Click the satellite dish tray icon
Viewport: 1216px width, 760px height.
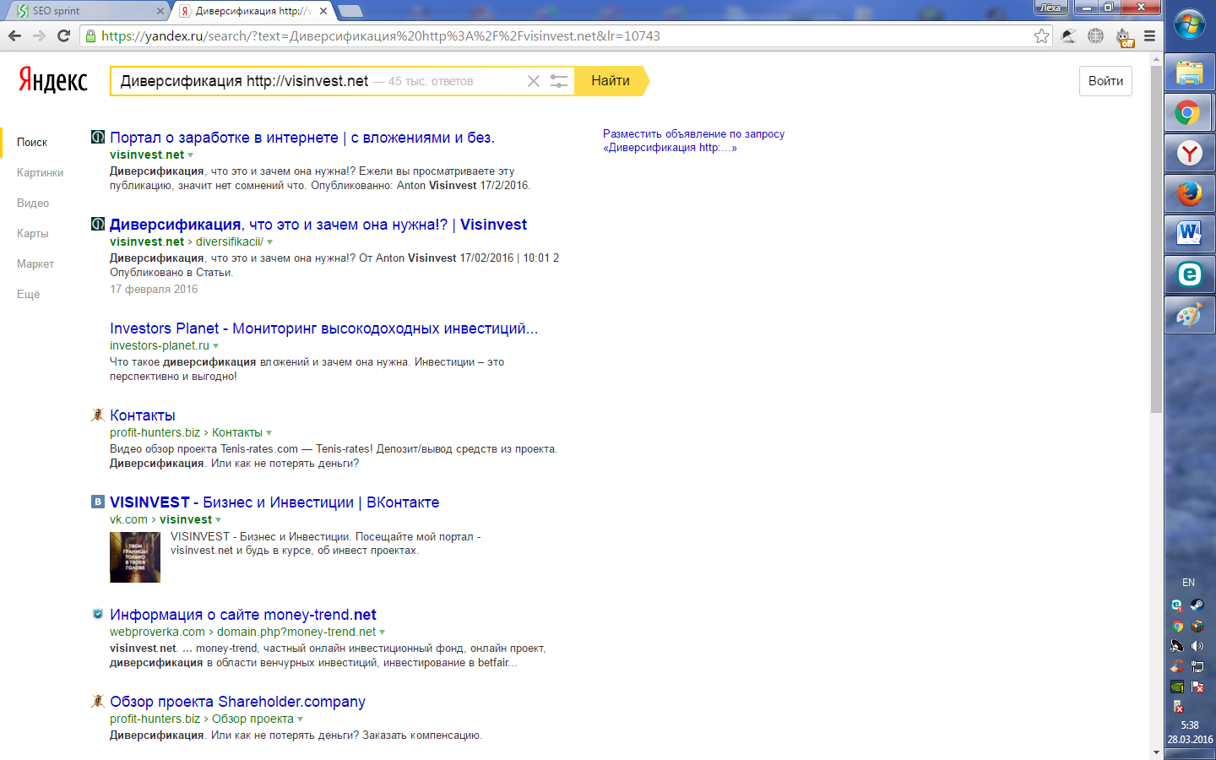click(x=1177, y=646)
